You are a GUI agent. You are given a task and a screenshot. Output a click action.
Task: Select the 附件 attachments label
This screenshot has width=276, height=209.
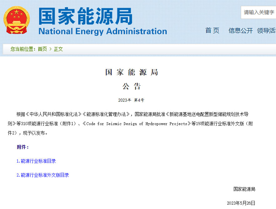(x=23, y=147)
